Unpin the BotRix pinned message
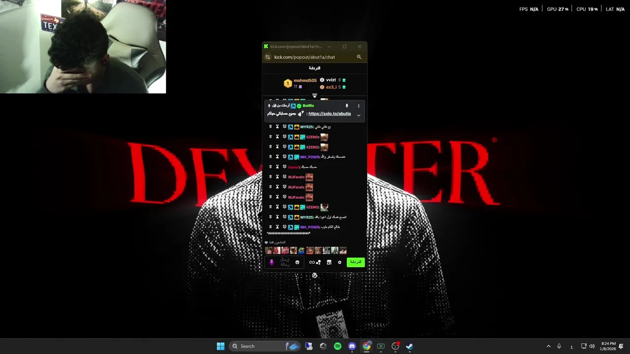630x354 pixels. (x=346, y=106)
